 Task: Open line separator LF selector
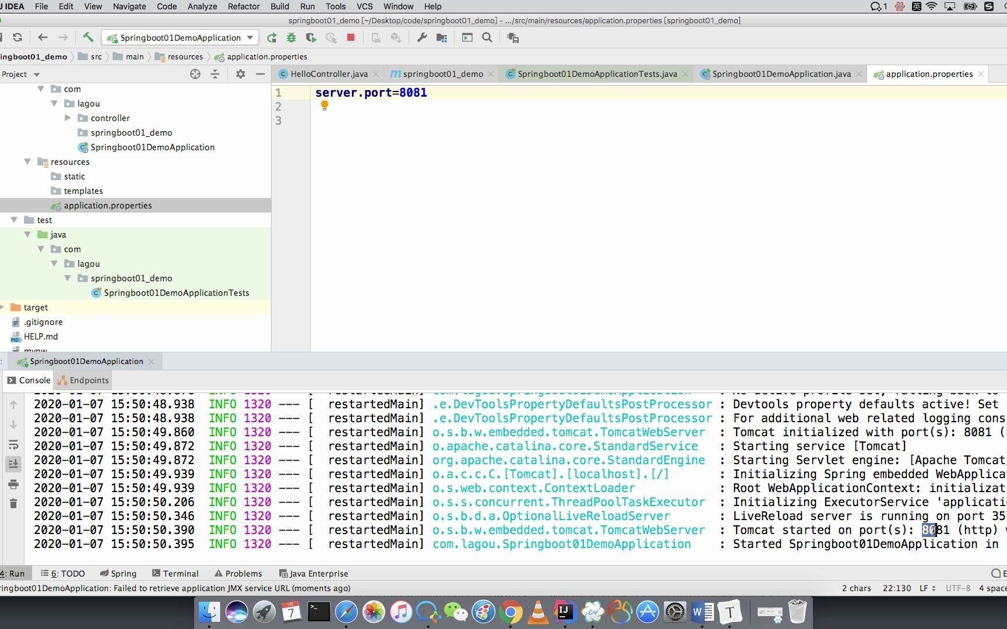[928, 588]
